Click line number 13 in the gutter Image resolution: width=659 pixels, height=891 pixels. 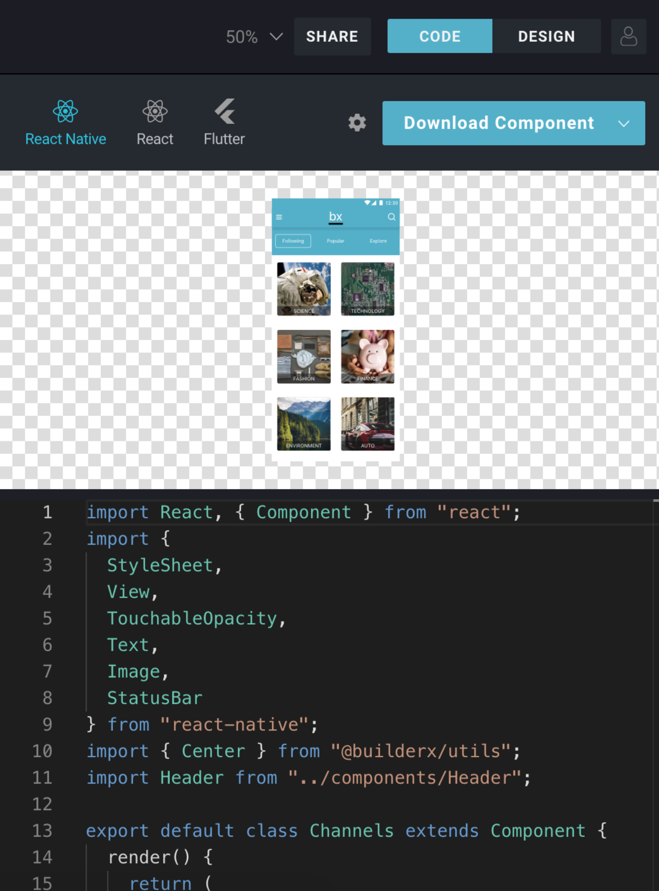[x=42, y=831]
